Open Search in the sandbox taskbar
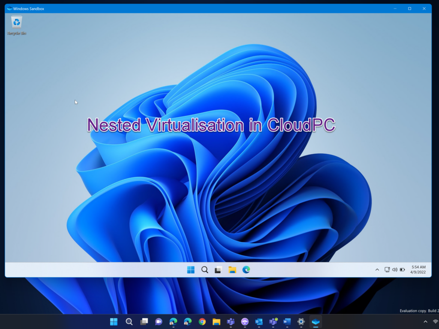The height and width of the screenshot is (329, 439). tap(204, 269)
